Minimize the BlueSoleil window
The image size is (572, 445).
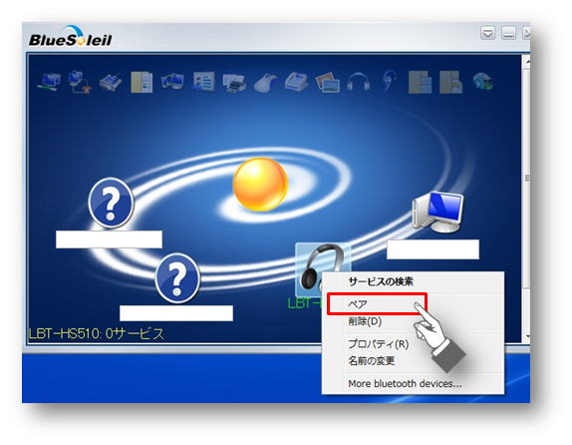point(508,33)
